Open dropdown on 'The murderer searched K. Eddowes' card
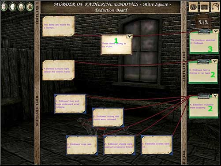This screenshot has width=221, height=166. point(215,31)
